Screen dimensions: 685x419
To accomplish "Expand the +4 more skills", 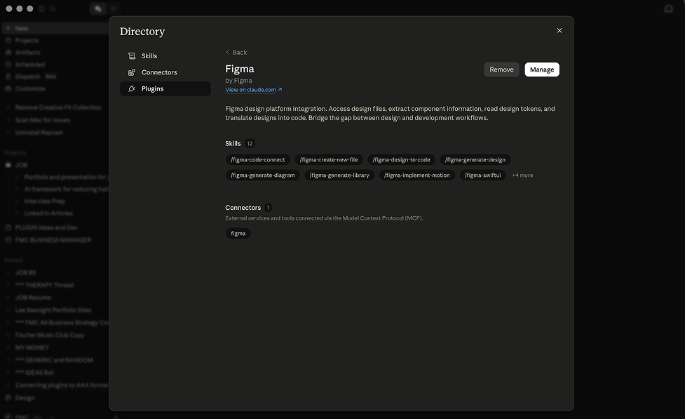I will [522, 175].
